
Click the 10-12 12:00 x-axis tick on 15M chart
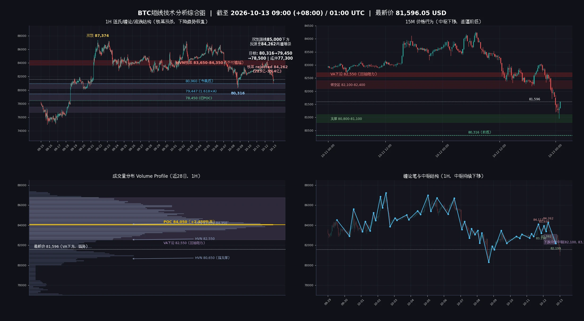pos(499,151)
